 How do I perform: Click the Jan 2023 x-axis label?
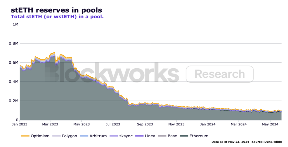[x=20, y=124]
